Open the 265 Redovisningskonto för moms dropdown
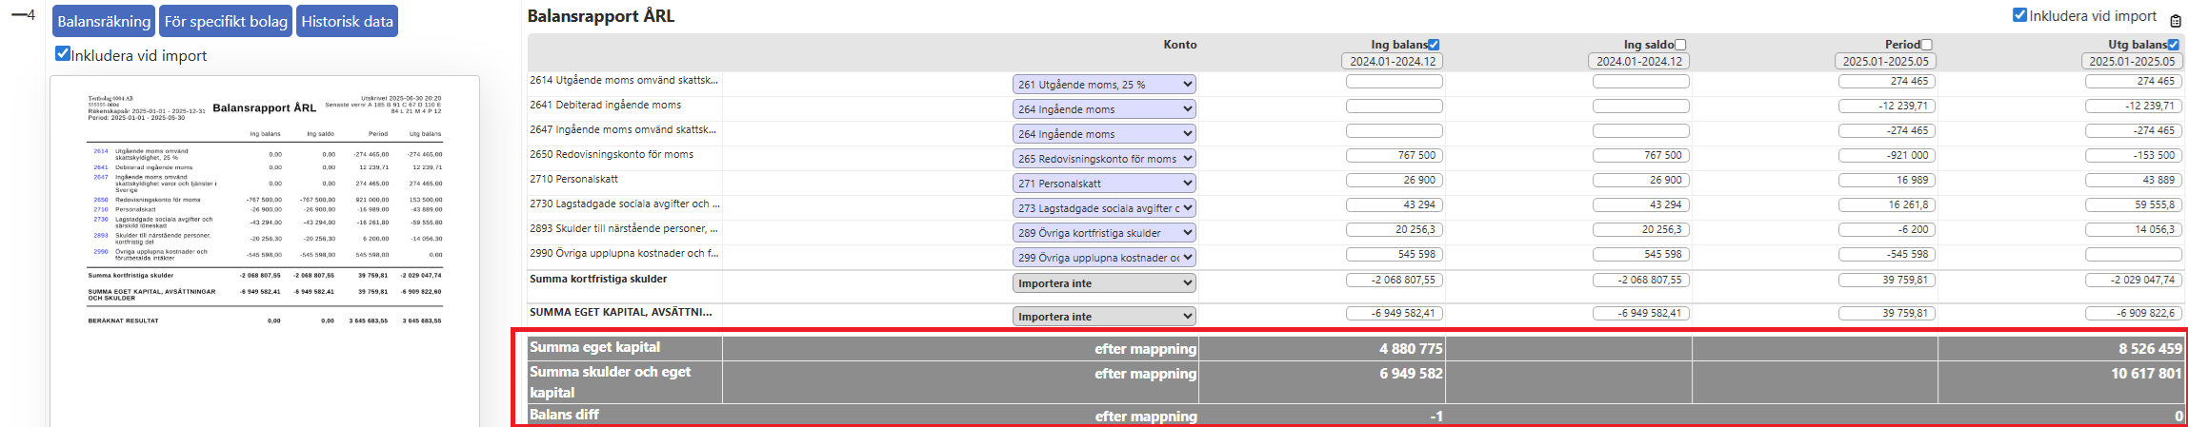2188x427 pixels. (x=1104, y=159)
